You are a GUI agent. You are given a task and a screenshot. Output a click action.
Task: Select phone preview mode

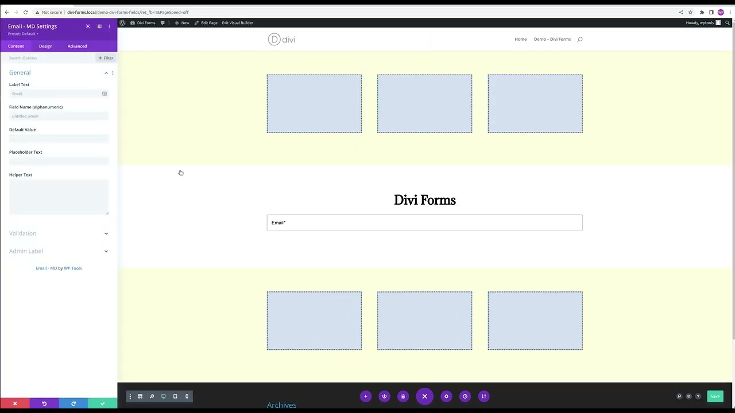[187, 396]
